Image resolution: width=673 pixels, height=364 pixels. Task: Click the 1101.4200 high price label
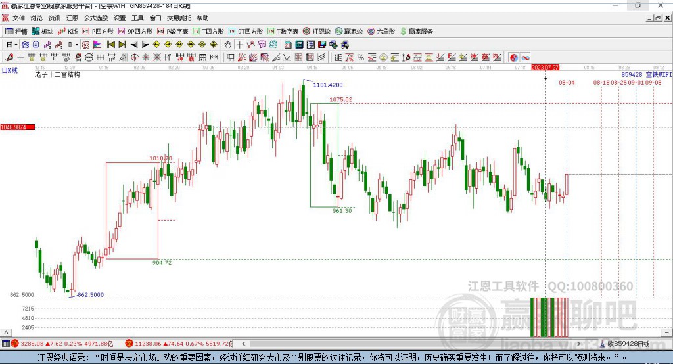coord(328,85)
